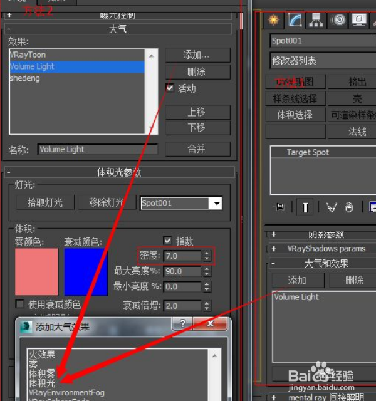Toggle the 活动 active checkbox
The width and height of the screenshot is (376, 401).
tap(170, 88)
